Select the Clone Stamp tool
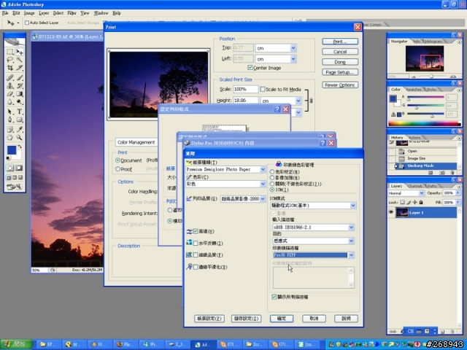The image size is (467, 350). point(10,86)
